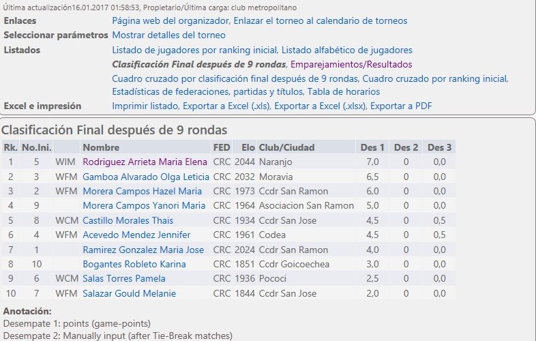Screen dimensions: 536x341
Task: Open Emparejamientos/Resultados link
Action: tap(351, 65)
